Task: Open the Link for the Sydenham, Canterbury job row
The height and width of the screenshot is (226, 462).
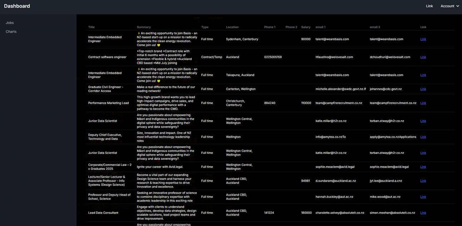Action: [423, 39]
